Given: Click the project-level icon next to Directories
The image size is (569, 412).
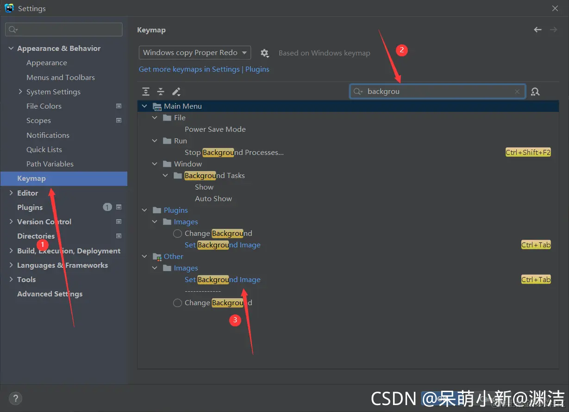Looking at the screenshot, I should pyautogui.click(x=119, y=236).
